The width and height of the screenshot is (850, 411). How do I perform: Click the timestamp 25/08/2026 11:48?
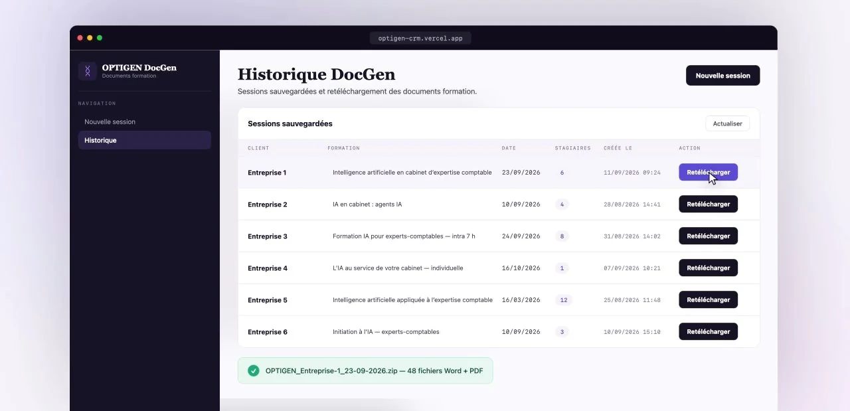click(632, 300)
